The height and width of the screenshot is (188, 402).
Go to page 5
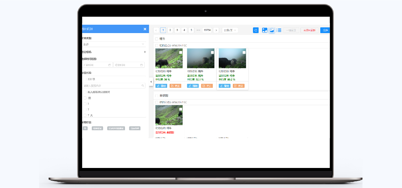click(x=191, y=30)
